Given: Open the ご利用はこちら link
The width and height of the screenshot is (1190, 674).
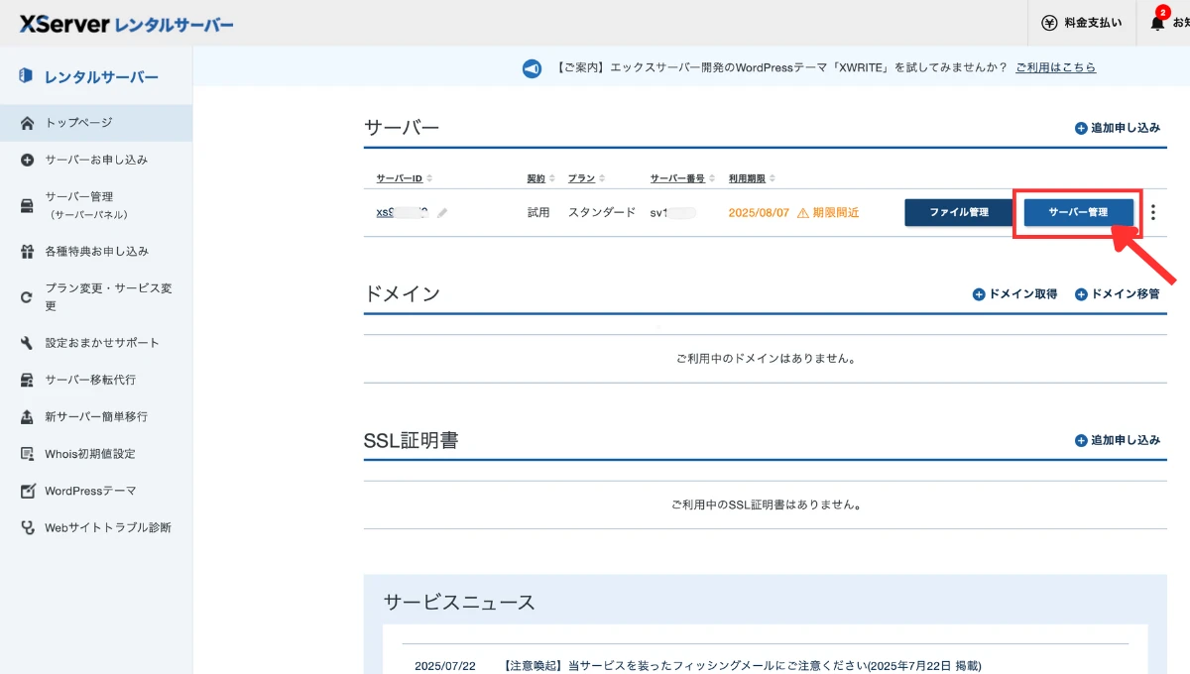Looking at the screenshot, I should click(1055, 67).
